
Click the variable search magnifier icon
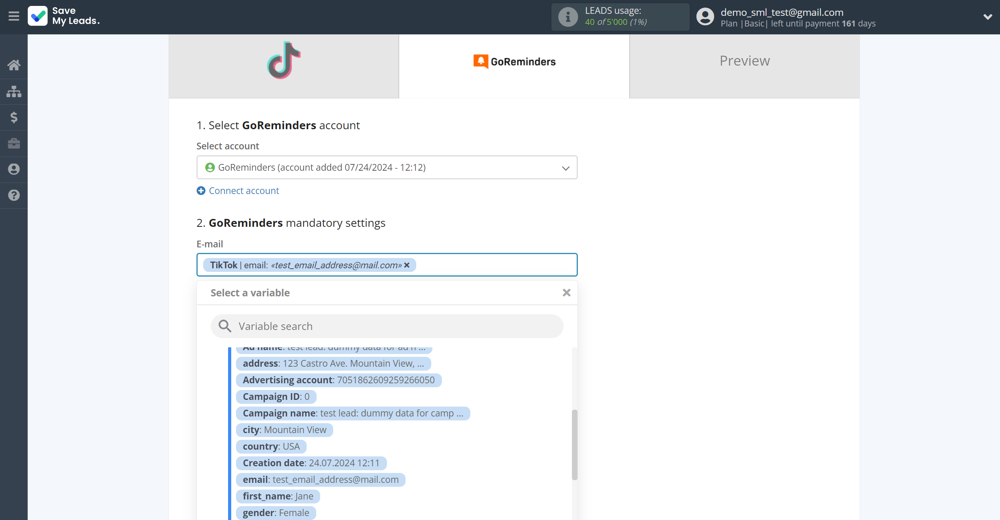[225, 326]
